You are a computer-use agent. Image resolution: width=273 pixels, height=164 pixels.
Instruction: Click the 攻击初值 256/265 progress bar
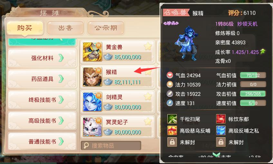click(x=253, y=94)
